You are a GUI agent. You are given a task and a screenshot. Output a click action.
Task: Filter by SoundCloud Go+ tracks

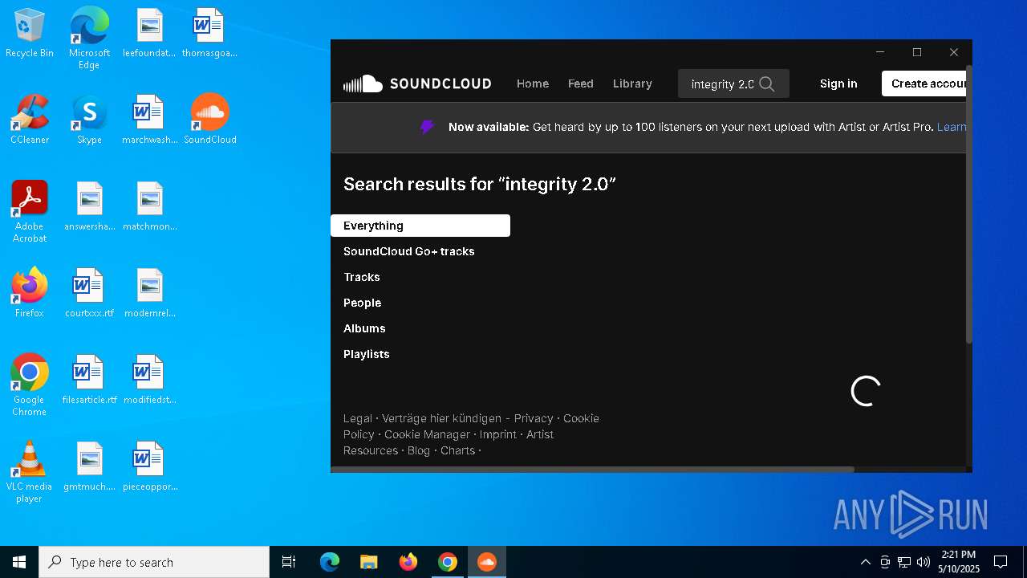[409, 251]
